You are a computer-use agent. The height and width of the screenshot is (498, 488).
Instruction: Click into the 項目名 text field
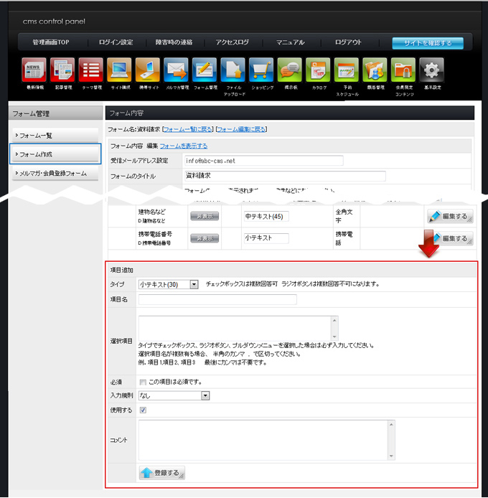[x=217, y=299]
